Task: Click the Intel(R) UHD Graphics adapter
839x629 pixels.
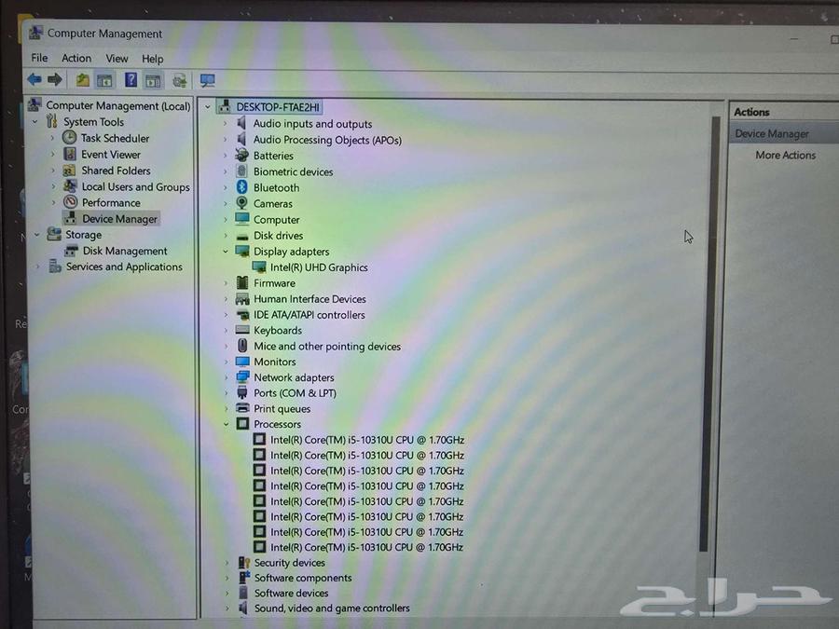Action: click(319, 267)
